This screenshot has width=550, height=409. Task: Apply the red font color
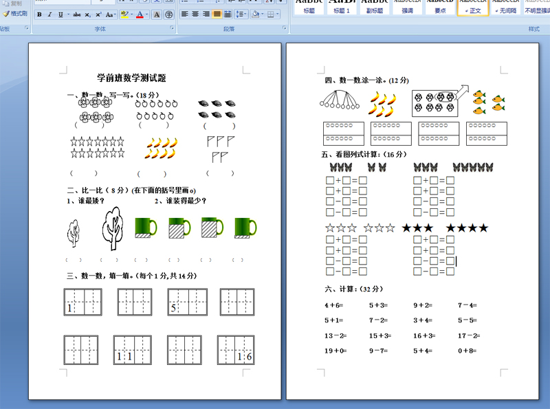point(140,14)
